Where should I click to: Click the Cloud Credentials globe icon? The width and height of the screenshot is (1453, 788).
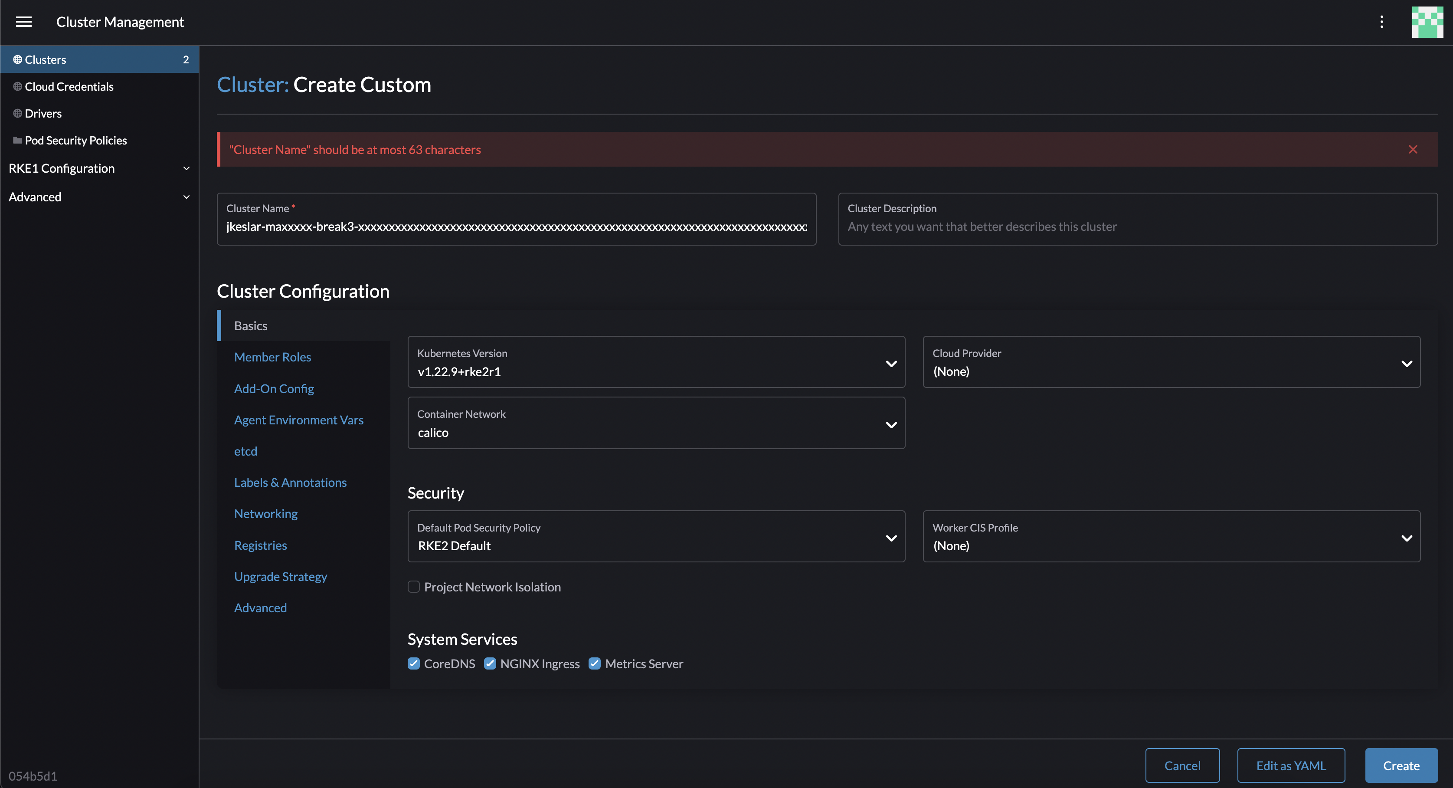[x=17, y=86]
